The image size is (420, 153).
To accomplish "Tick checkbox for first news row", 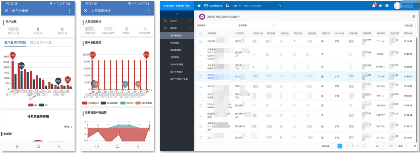I will click(x=201, y=41).
